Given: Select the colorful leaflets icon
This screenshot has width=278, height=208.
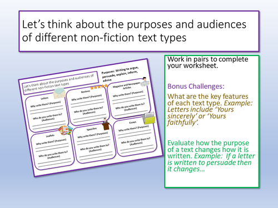Looking at the screenshot, I should pyautogui.click(x=65, y=130).
